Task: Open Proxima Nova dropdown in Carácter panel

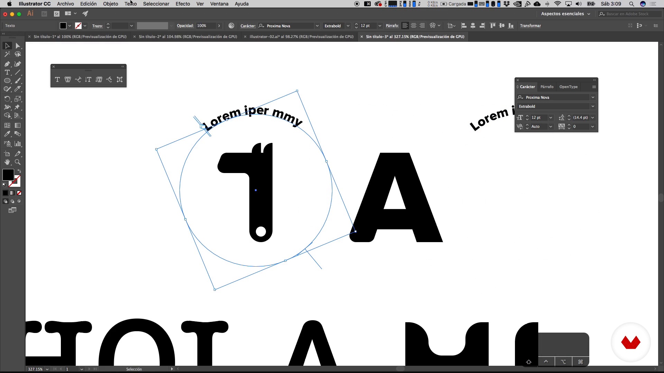Action: click(593, 97)
